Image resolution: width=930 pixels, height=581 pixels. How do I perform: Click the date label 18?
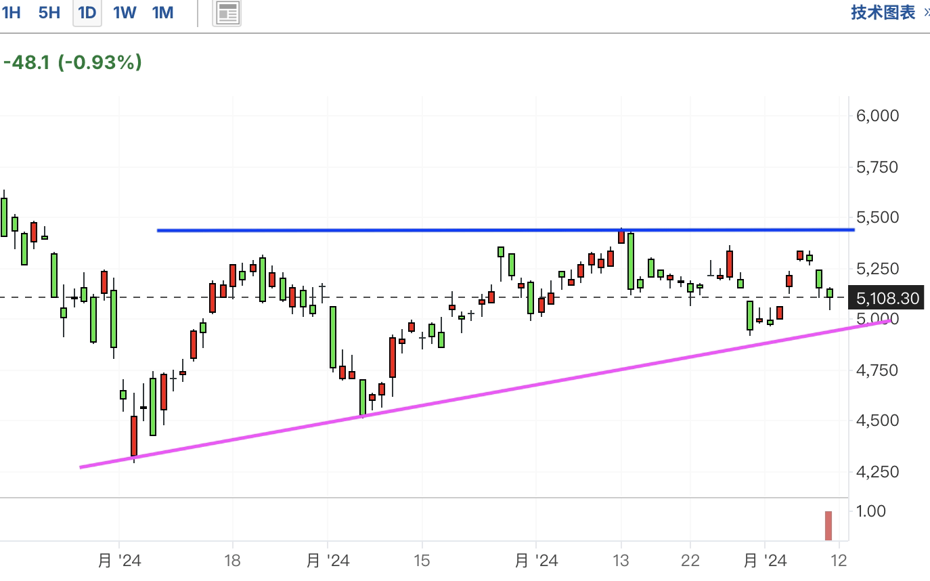(232, 561)
